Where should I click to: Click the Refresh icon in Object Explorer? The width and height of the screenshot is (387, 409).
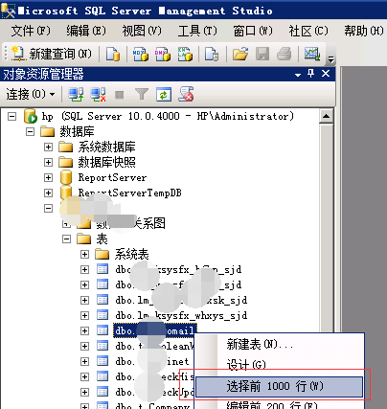(x=164, y=95)
